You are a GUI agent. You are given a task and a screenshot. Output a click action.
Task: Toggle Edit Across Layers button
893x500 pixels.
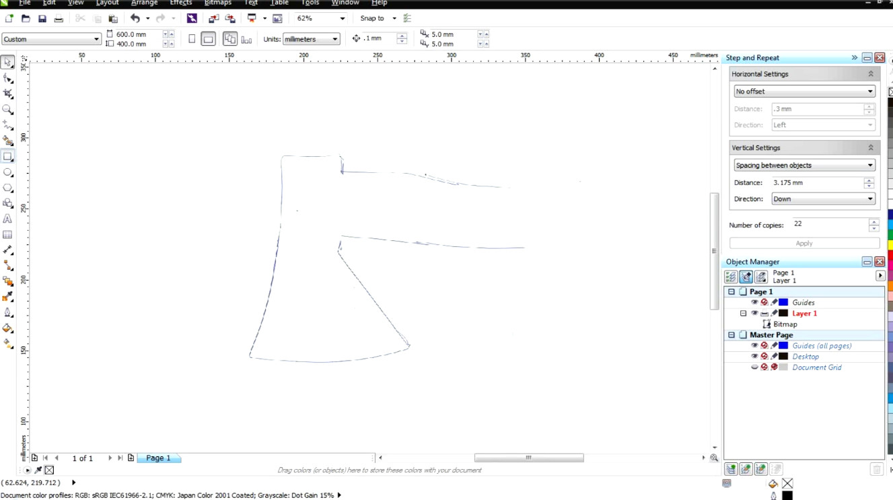click(746, 277)
